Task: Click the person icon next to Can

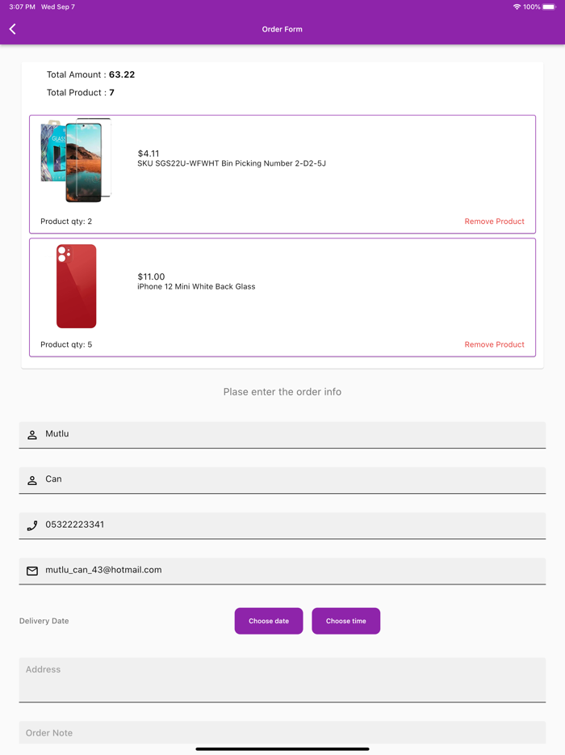Action: tap(32, 479)
